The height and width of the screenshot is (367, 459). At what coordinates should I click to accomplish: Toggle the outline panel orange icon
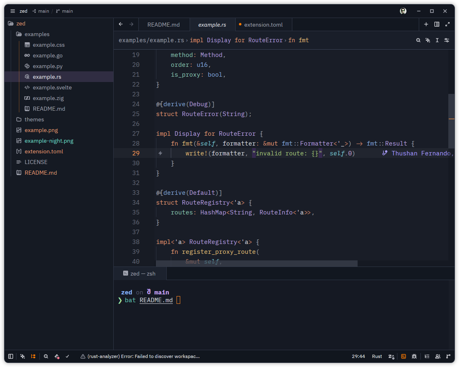[33, 356]
